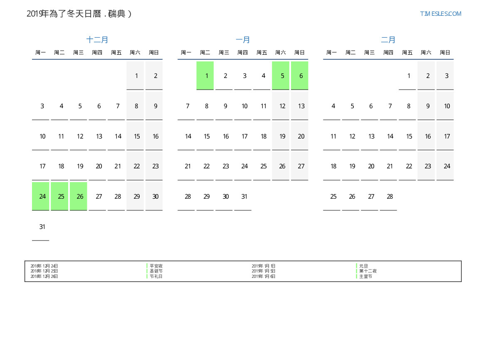Select the 二月 month heading

[x=388, y=40]
